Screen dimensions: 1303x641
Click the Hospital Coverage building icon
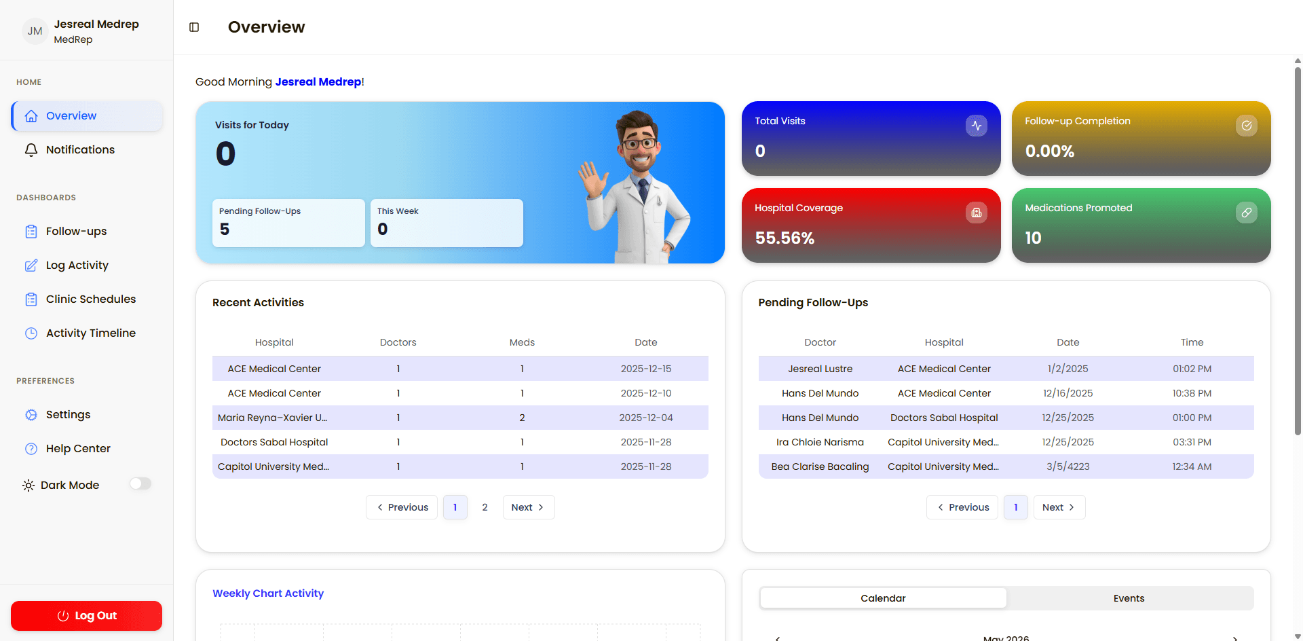(976, 213)
